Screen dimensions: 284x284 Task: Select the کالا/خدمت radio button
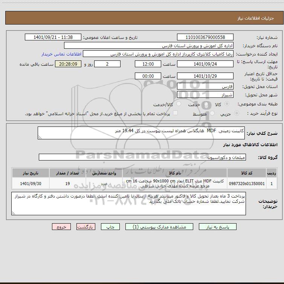pos(179,104)
